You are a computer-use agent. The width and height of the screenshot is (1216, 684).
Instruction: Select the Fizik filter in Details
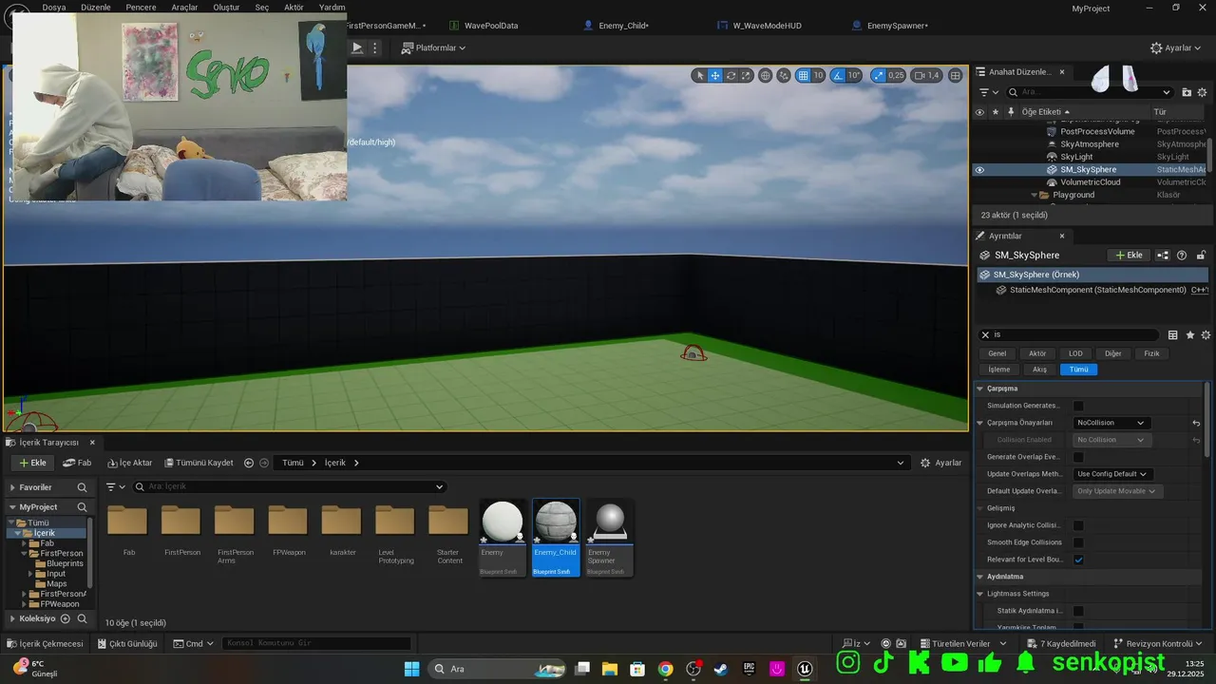[1151, 353]
